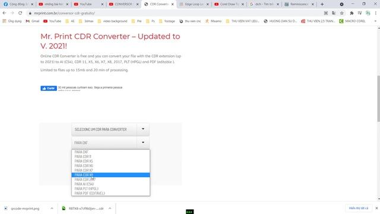Switch to the YouTube tab

coord(88,4)
